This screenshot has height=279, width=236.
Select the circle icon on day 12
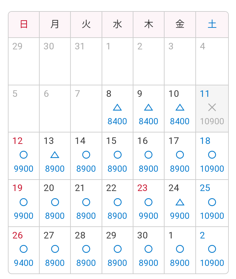click(x=24, y=155)
